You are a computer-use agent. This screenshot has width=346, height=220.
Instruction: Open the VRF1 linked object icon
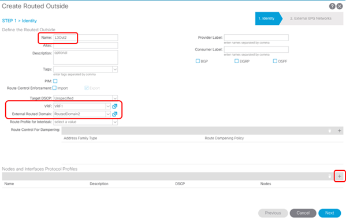[115, 106]
